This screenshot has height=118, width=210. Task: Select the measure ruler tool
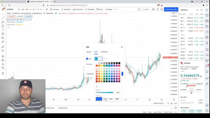[x=3, y=47]
